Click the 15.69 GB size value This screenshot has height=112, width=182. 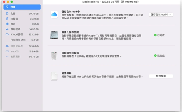(x=34, y=51)
